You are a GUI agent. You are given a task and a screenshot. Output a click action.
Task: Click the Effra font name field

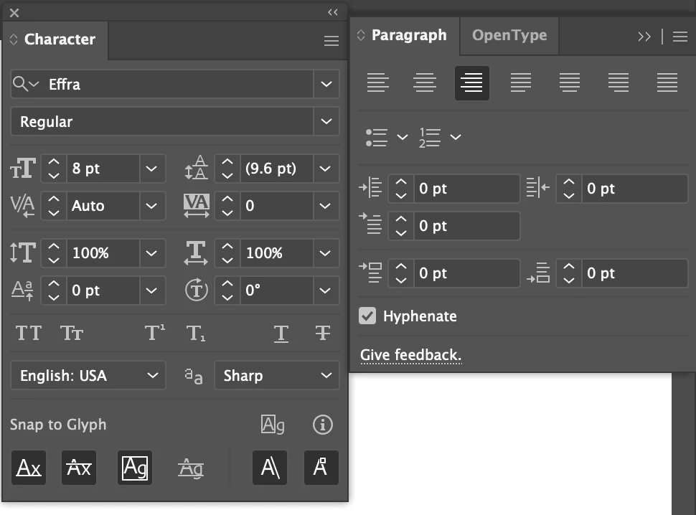[180, 84]
